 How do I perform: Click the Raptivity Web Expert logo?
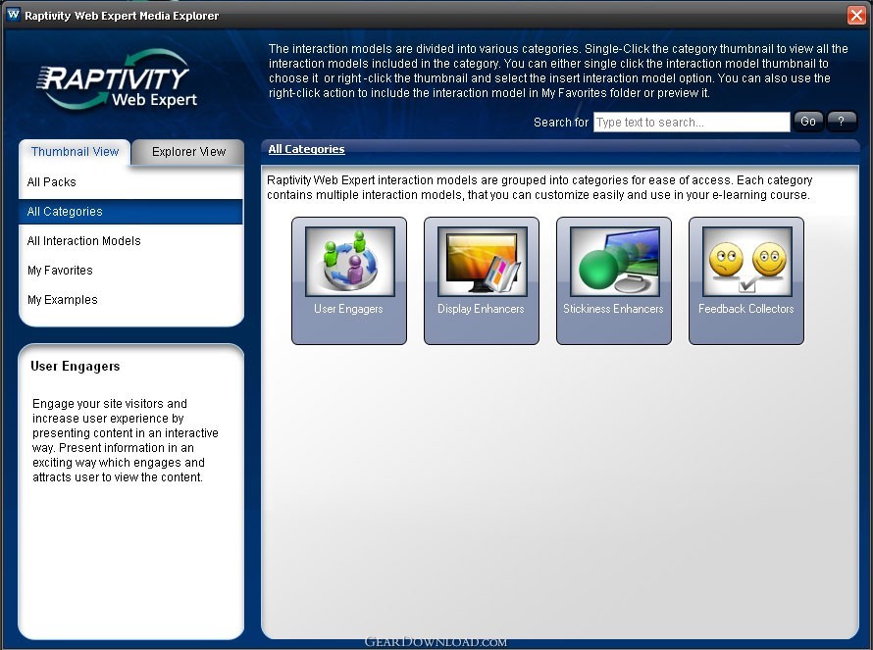click(117, 80)
